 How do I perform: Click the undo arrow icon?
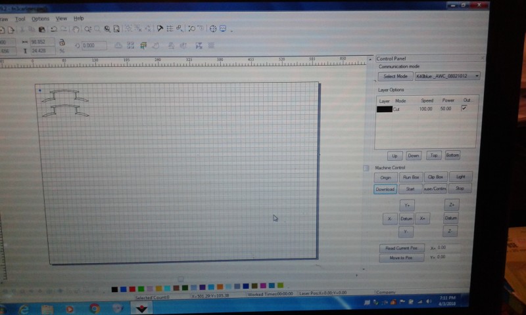pos(54,29)
